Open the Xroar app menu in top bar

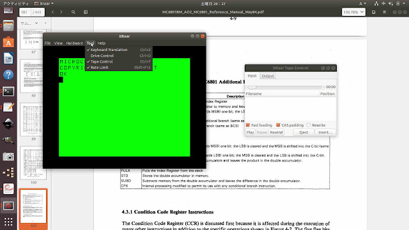[44, 4]
